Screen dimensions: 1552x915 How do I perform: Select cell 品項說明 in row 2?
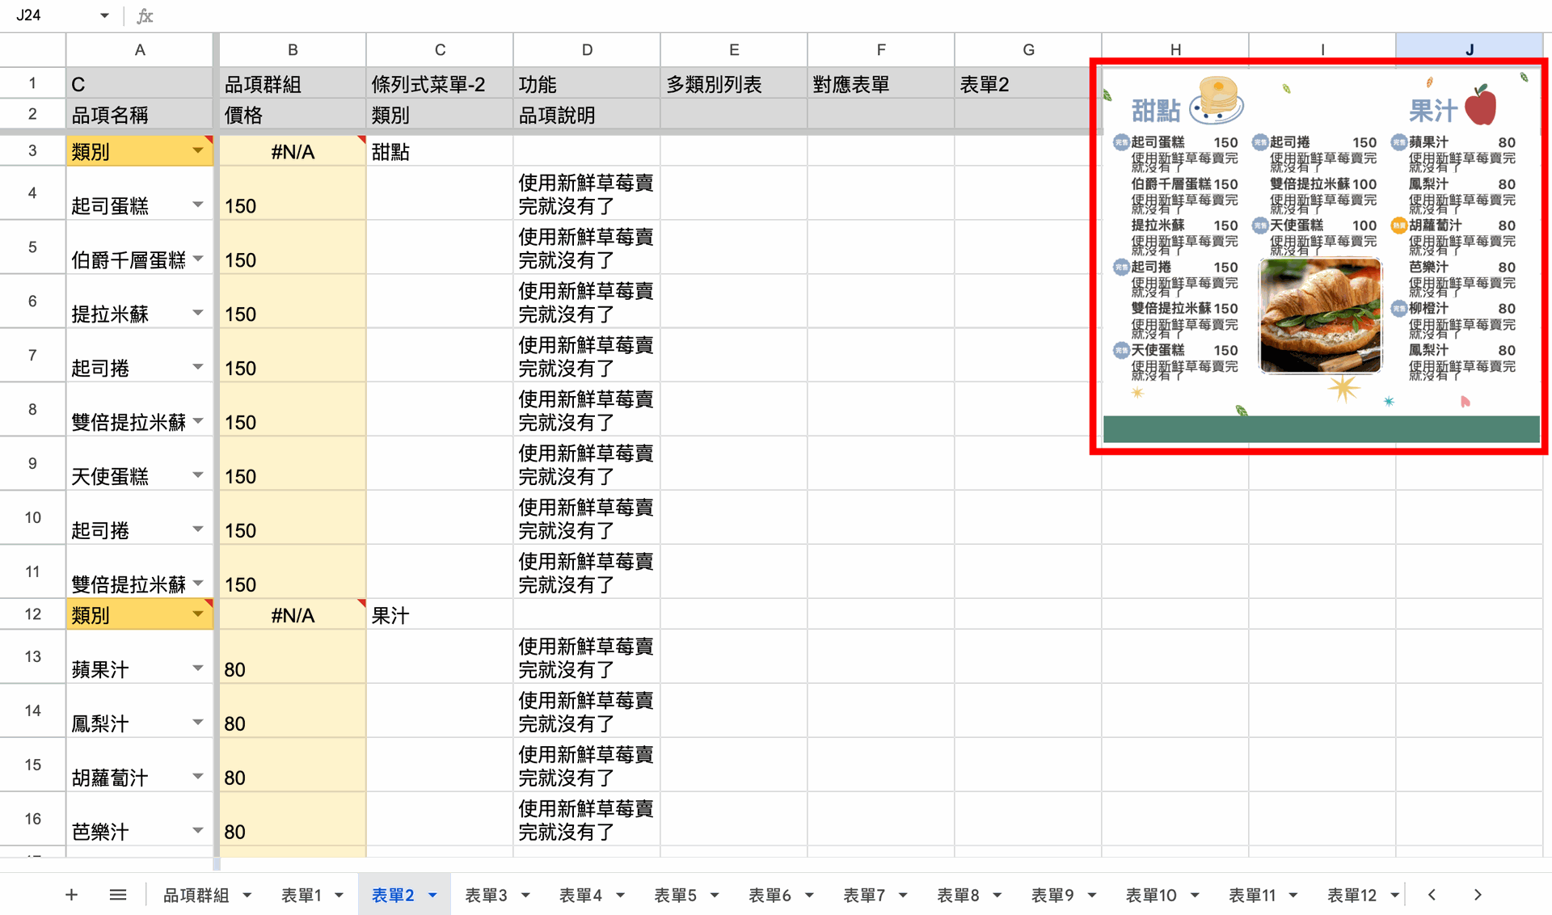587,114
